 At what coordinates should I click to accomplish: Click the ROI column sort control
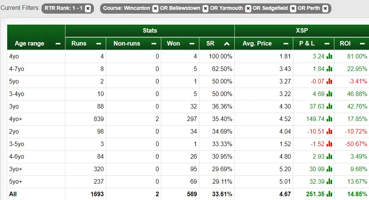click(x=363, y=44)
